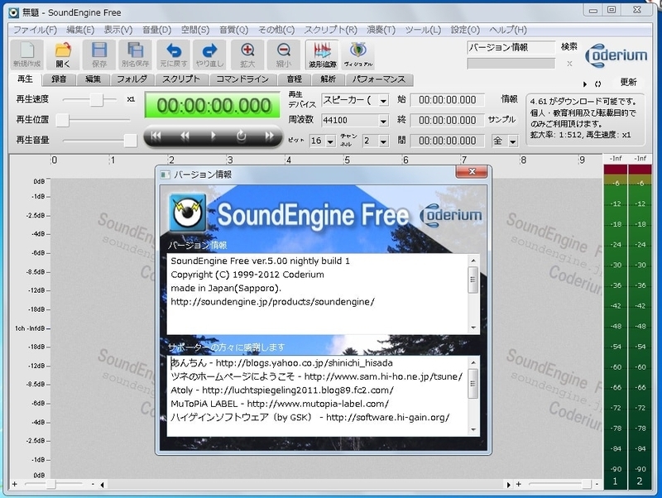The height and width of the screenshot is (498, 662).
Task: Switch to the フォルダ tab
Action: click(132, 79)
